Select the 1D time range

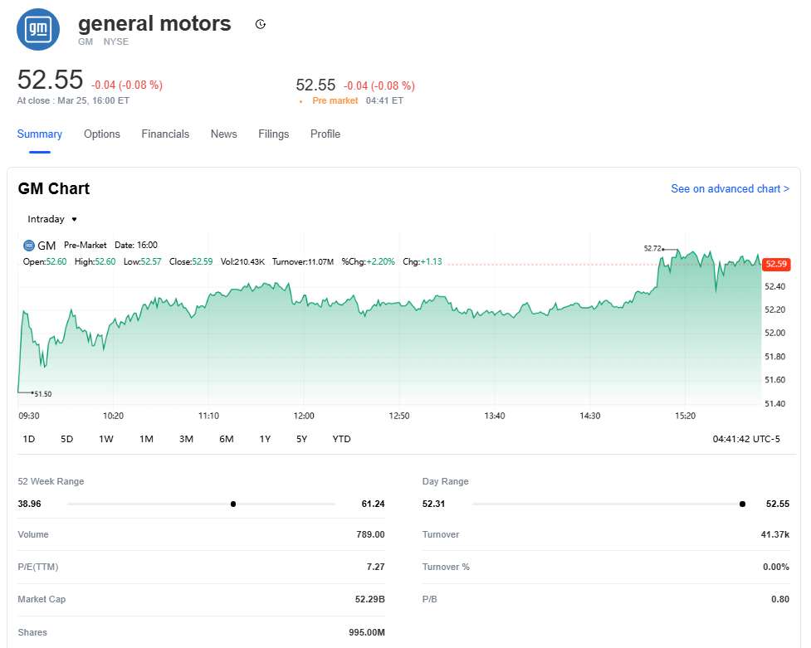click(x=28, y=439)
